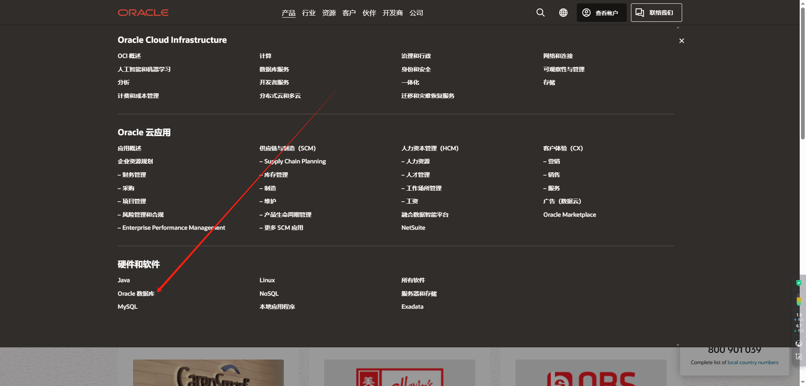This screenshot has width=806, height=386.
Task: Open Supply Chain Planning link
Action: [293, 161]
